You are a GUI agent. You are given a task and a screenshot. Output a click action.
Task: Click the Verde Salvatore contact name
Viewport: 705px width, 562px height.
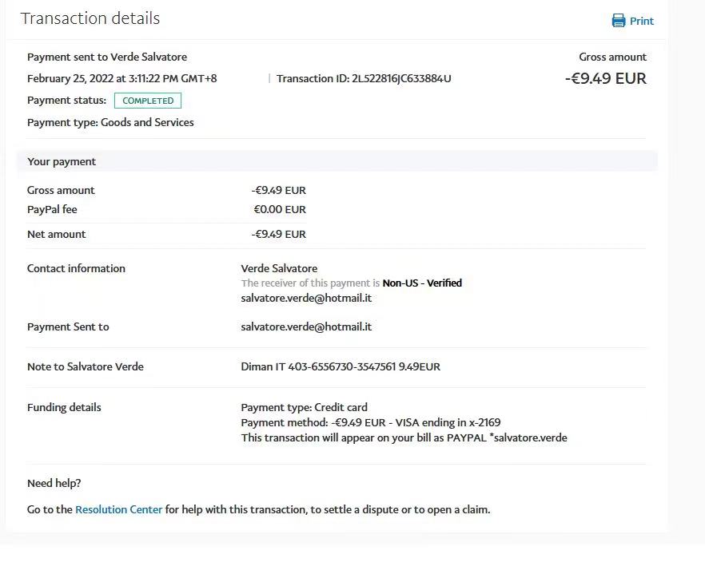pyautogui.click(x=279, y=268)
